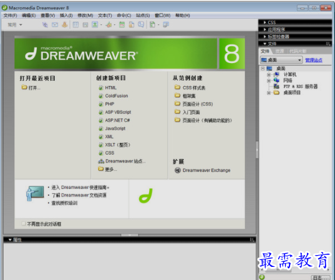The width and height of the screenshot is (335, 280).
Task: Insert a Div Tag from the toolbar
Action: pyautogui.click(x=85, y=25)
